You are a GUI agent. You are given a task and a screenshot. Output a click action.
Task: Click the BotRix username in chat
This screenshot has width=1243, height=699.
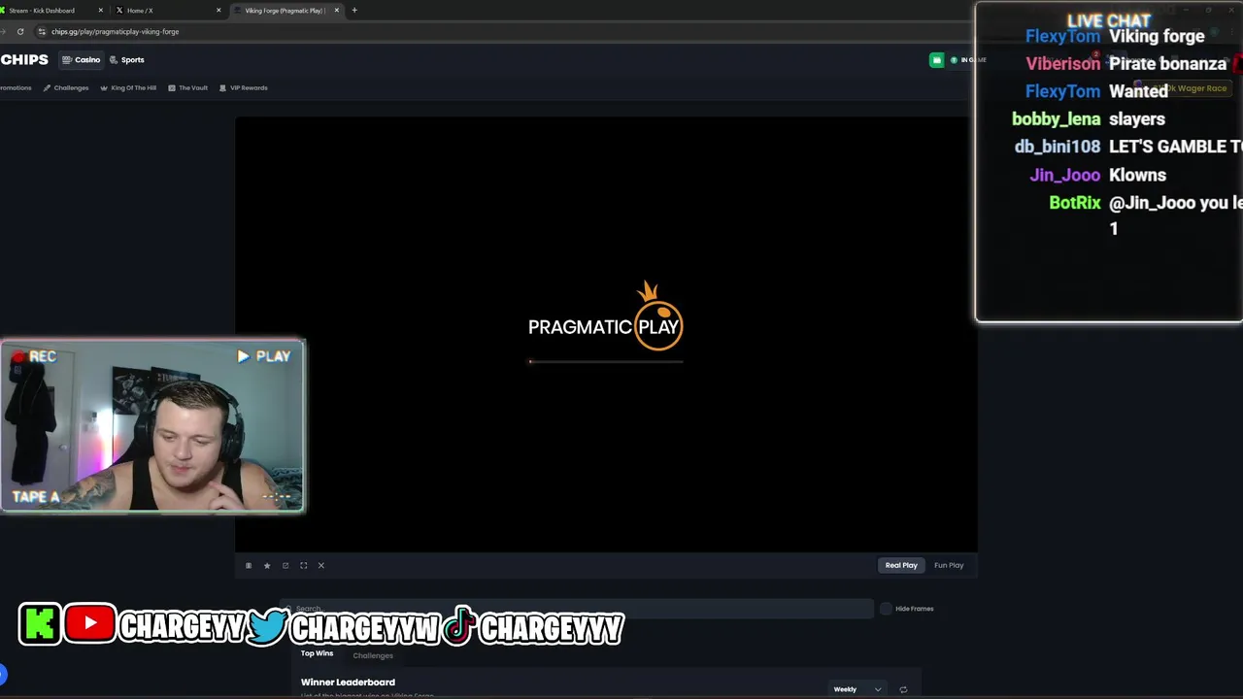point(1075,203)
